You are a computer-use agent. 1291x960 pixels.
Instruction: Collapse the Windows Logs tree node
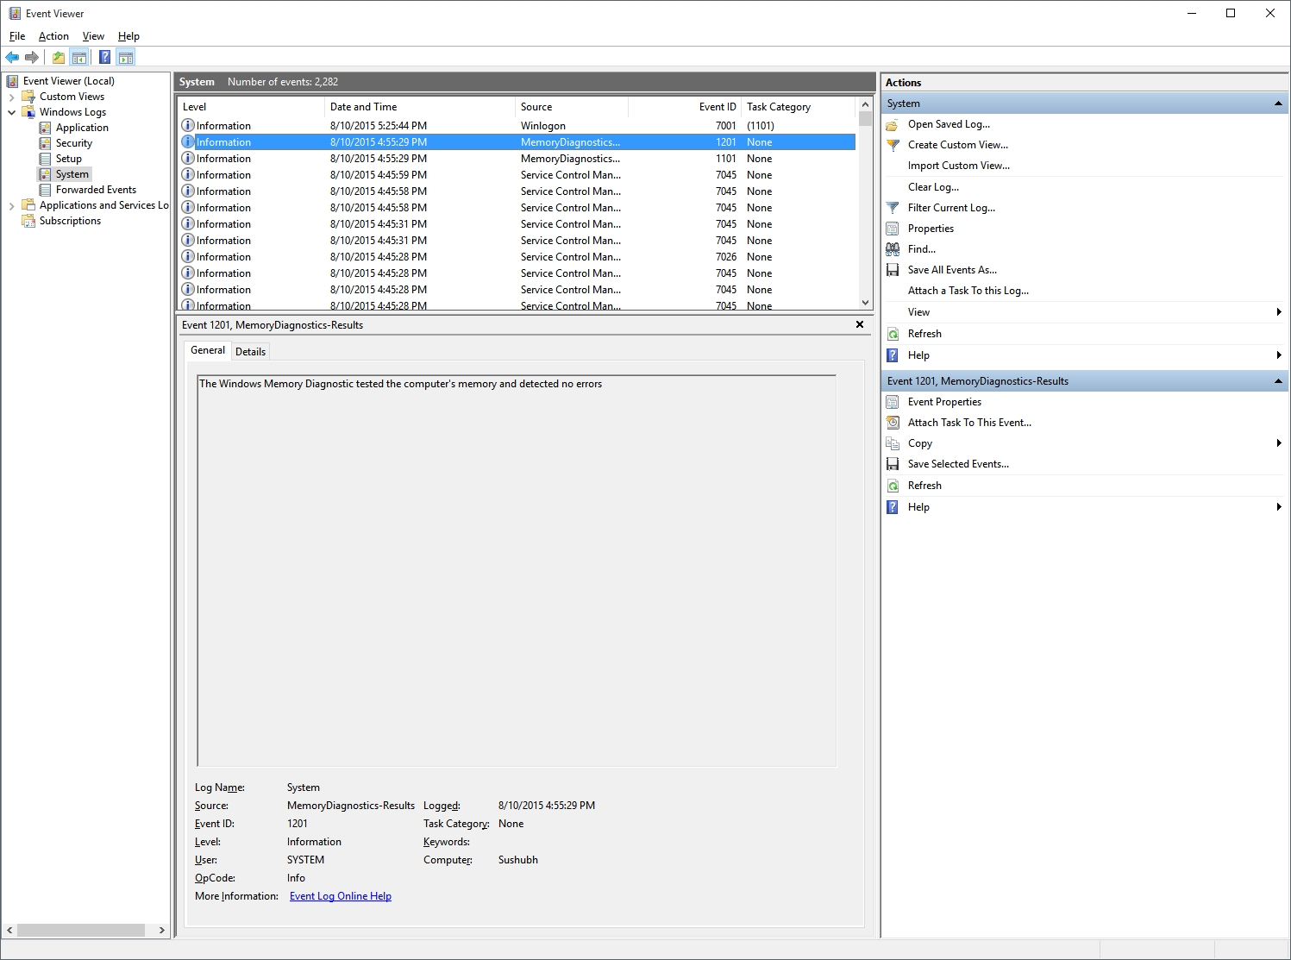click(11, 112)
